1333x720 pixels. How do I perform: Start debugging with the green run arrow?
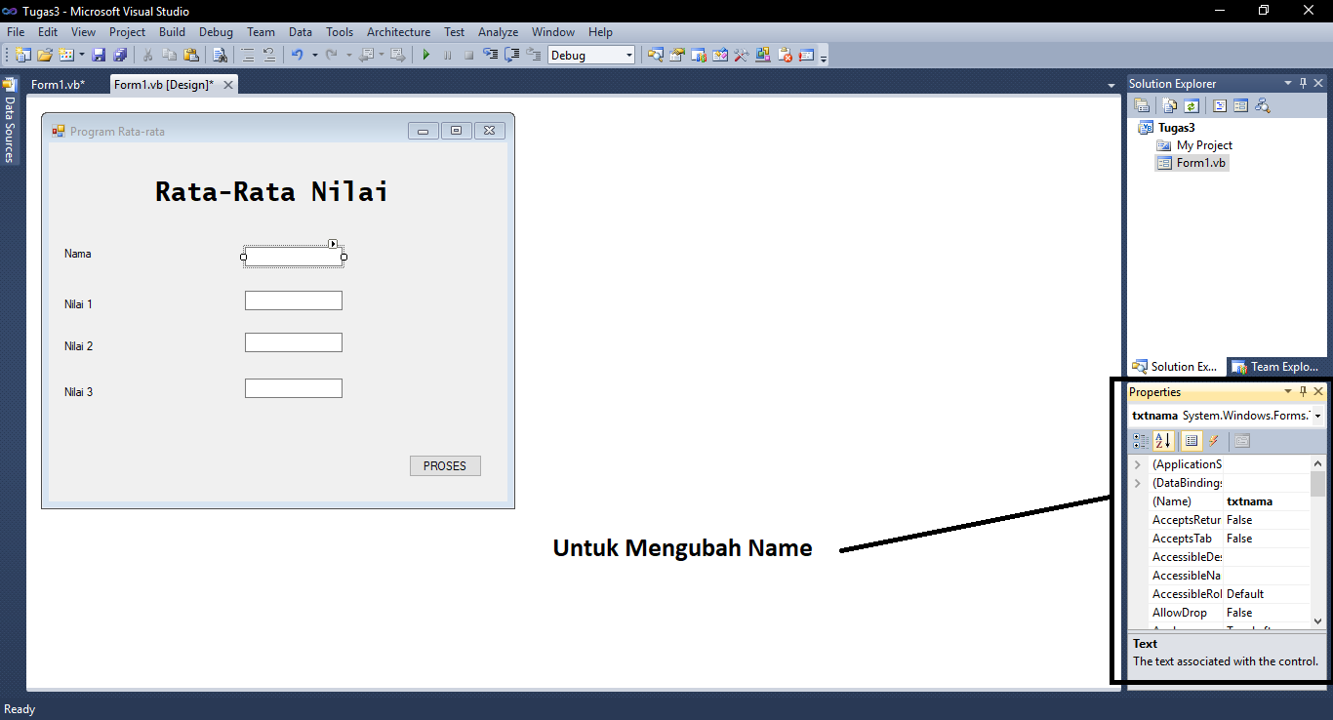coord(426,55)
